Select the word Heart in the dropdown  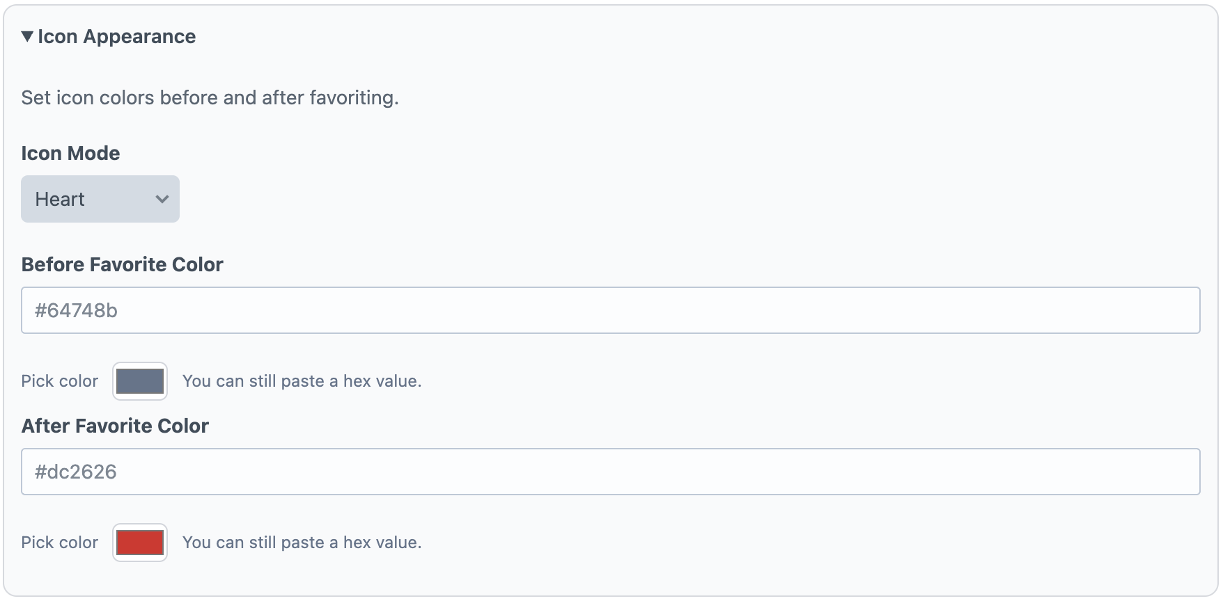(x=60, y=200)
